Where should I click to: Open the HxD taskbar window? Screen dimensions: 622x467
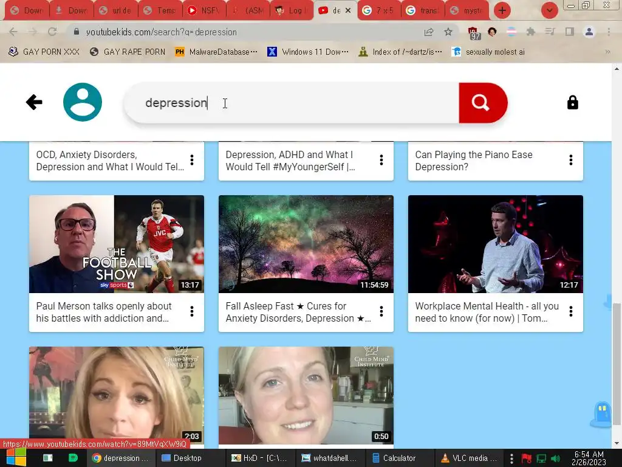click(260, 458)
